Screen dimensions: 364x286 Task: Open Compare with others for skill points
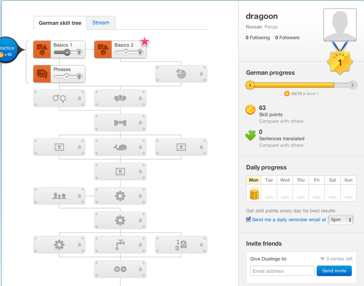click(281, 121)
